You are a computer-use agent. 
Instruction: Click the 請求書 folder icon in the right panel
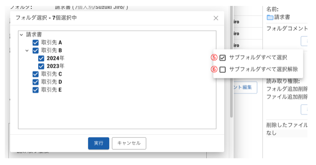pos(270,17)
